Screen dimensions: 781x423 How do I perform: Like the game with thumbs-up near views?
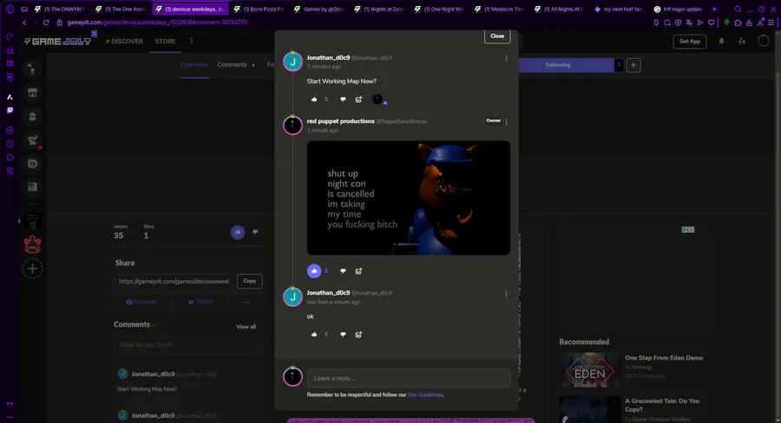(238, 232)
